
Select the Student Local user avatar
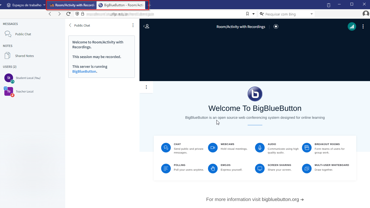(x=9, y=78)
